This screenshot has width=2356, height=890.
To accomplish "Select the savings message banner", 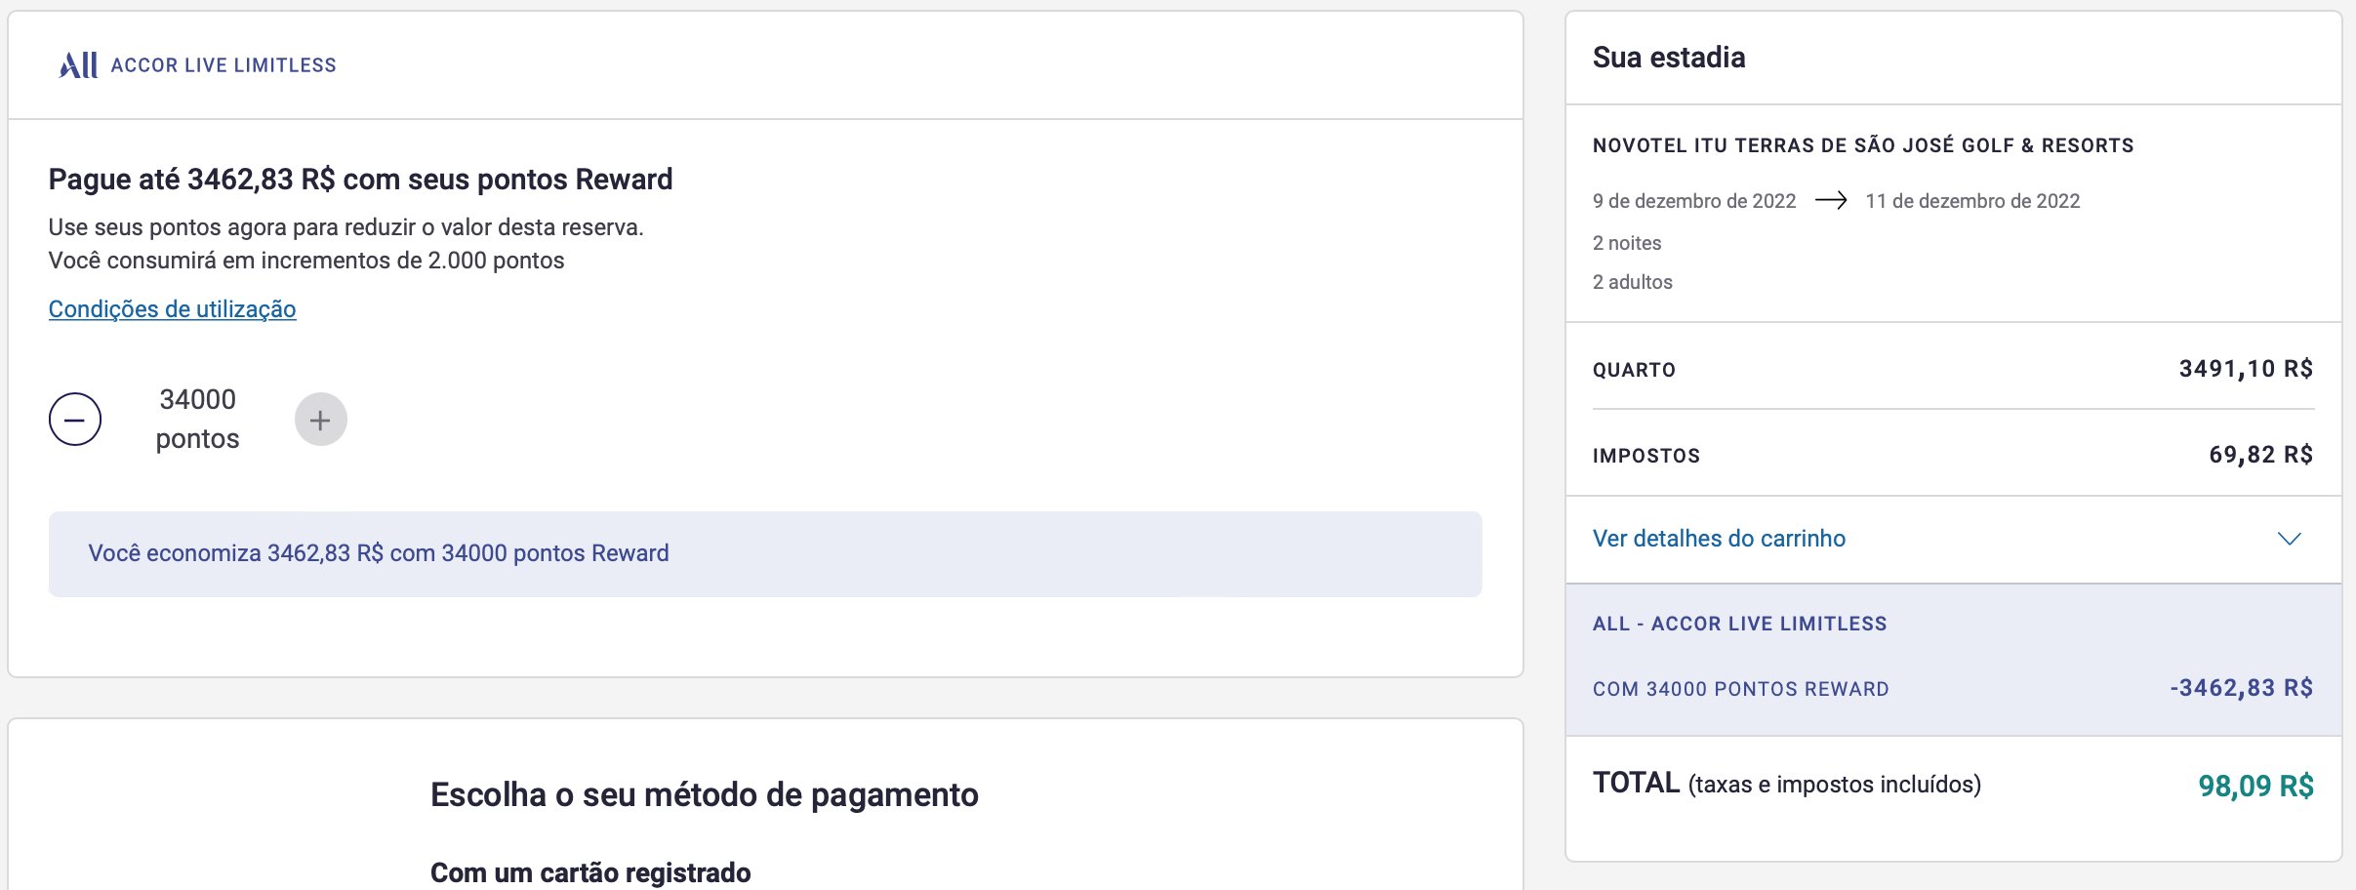I will point(765,553).
